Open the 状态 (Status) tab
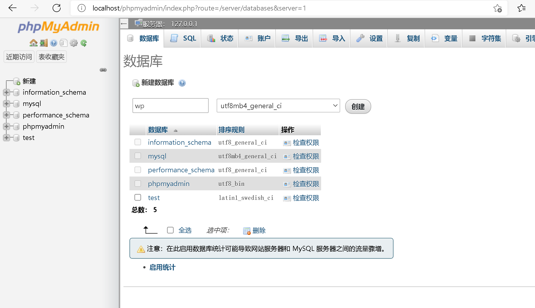Viewport: 535px width, 308px height. point(219,38)
